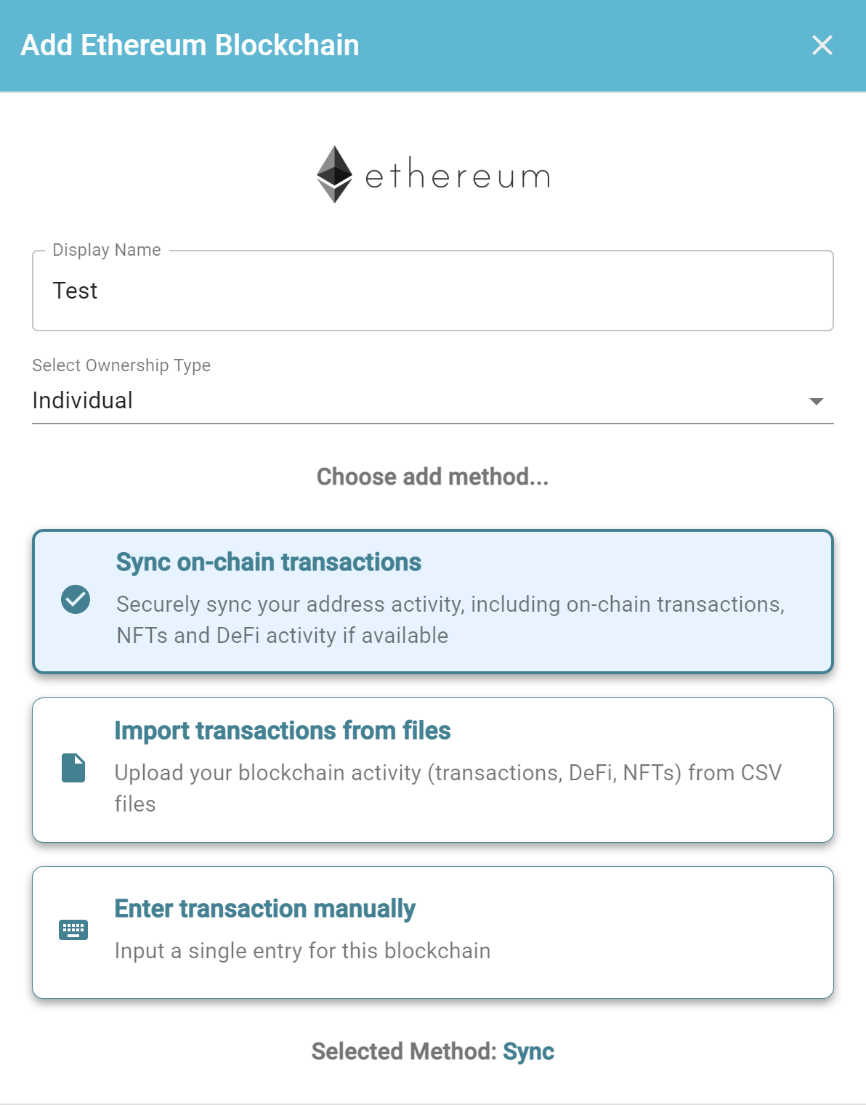Select the Sync on-chain transactions method
This screenshot has height=1105, width=866.
433,600
